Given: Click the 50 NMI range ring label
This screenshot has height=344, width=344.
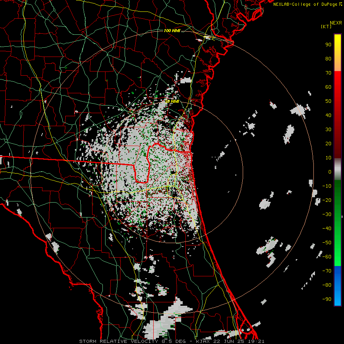Looking at the screenshot, I should (x=172, y=101).
